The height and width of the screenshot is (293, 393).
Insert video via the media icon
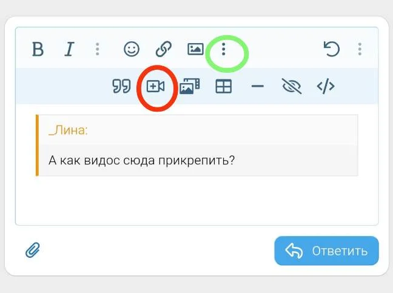(x=156, y=87)
